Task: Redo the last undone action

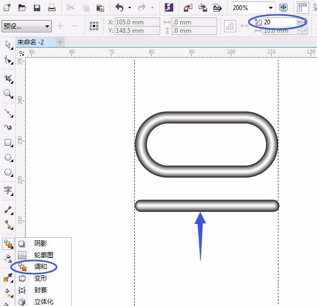Action: (x=142, y=8)
